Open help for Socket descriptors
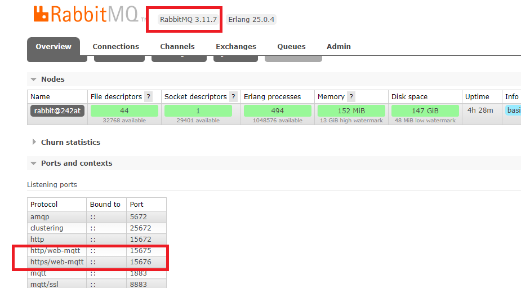 click(234, 97)
